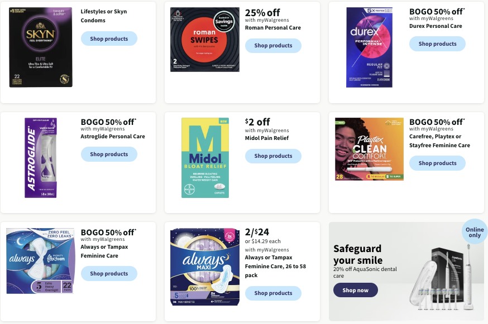Click Shop products for Carefree, Playtex or Stayfree

[437, 163]
